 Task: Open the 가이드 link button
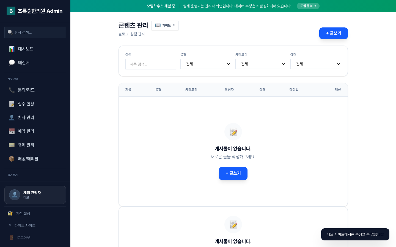(165, 26)
